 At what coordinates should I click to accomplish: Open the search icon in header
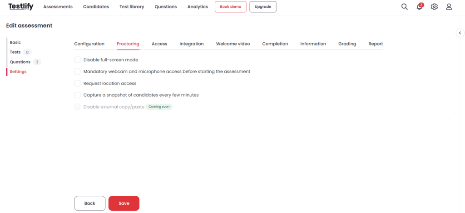click(x=405, y=7)
